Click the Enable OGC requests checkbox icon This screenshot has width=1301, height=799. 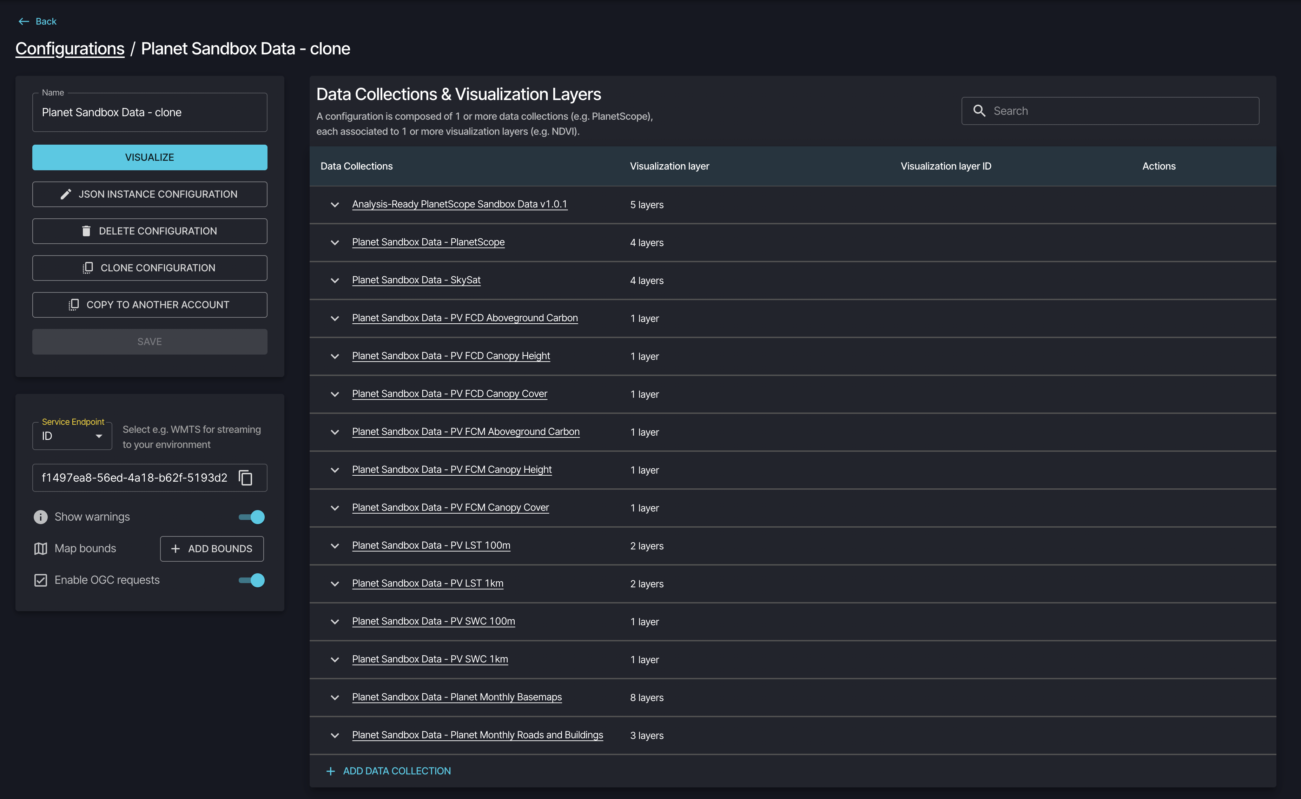tap(41, 580)
